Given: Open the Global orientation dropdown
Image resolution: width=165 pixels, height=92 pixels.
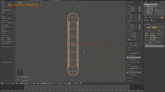Looking at the screenshot, I should 54,84.
